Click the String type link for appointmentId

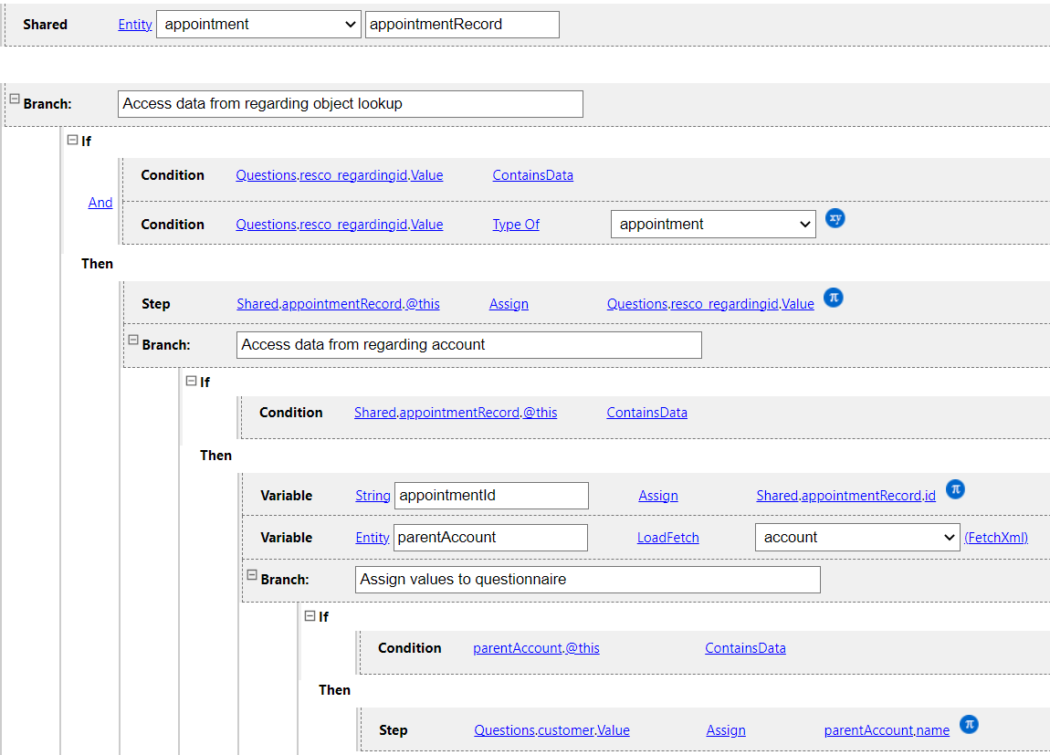pyautogui.click(x=373, y=496)
